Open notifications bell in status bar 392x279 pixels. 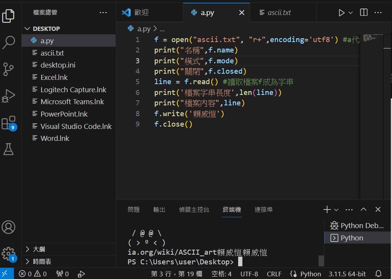click(x=378, y=274)
